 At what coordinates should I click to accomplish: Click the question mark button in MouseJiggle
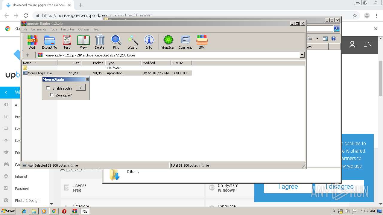pos(80,87)
